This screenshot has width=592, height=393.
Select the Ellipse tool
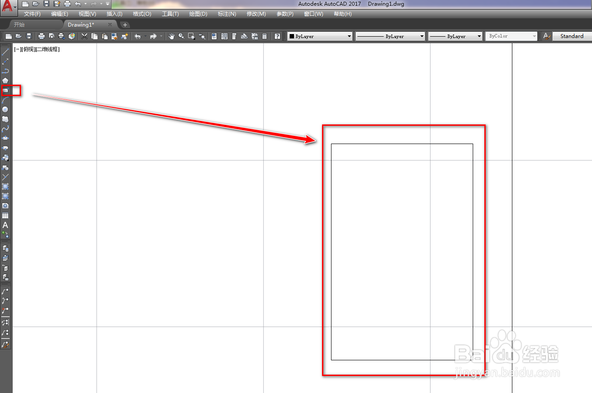5,138
